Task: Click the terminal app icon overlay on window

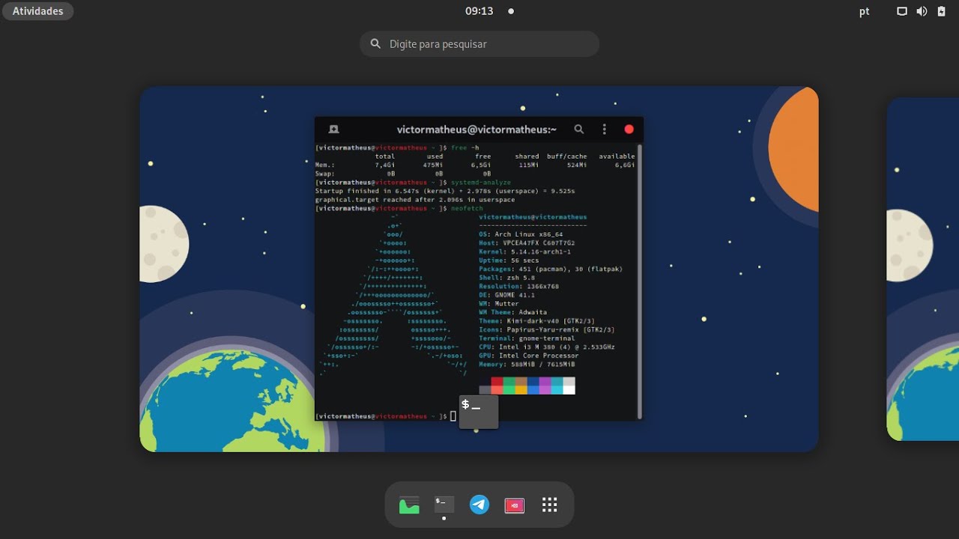Action: point(479,412)
